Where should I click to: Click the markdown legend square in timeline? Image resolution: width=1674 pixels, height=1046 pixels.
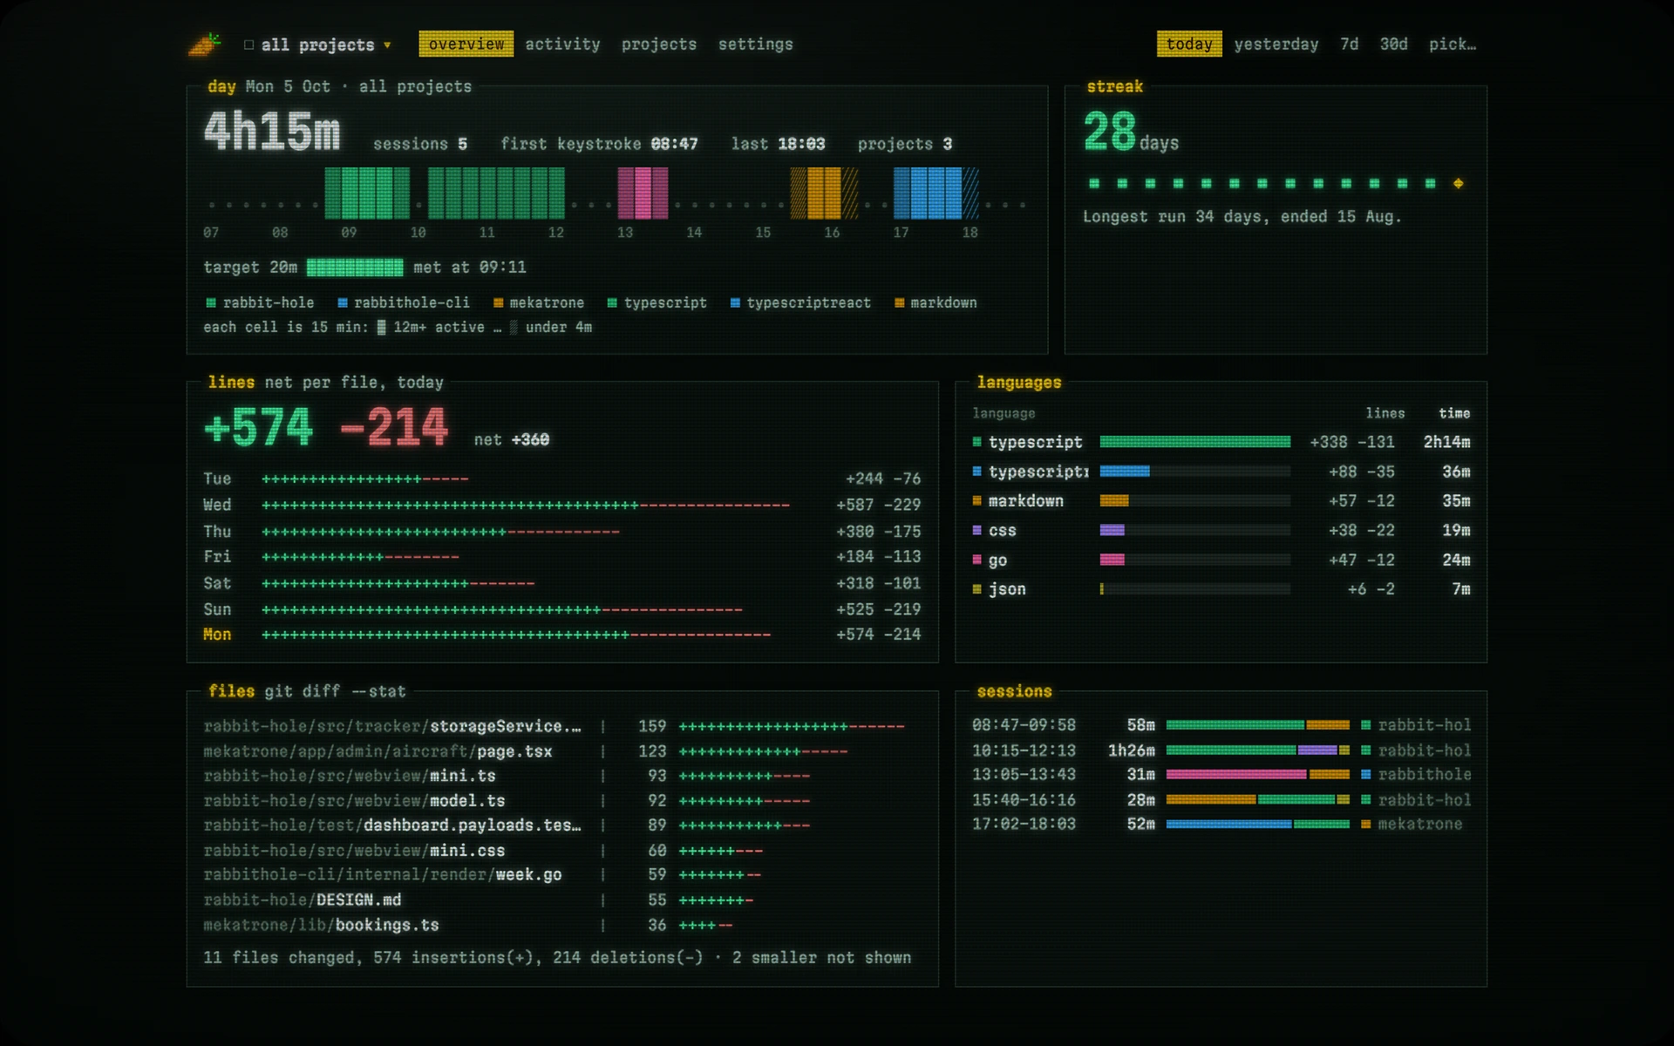(x=899, y=302)
